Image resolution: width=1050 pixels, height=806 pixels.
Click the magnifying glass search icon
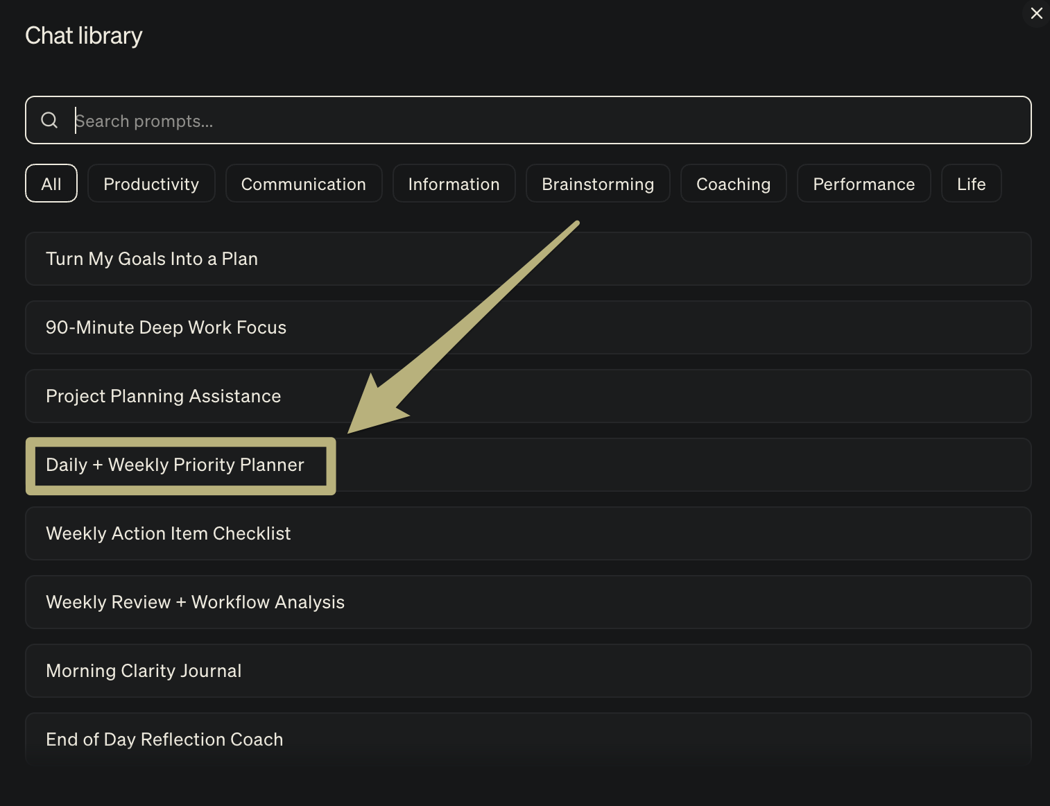coord(49,120)
